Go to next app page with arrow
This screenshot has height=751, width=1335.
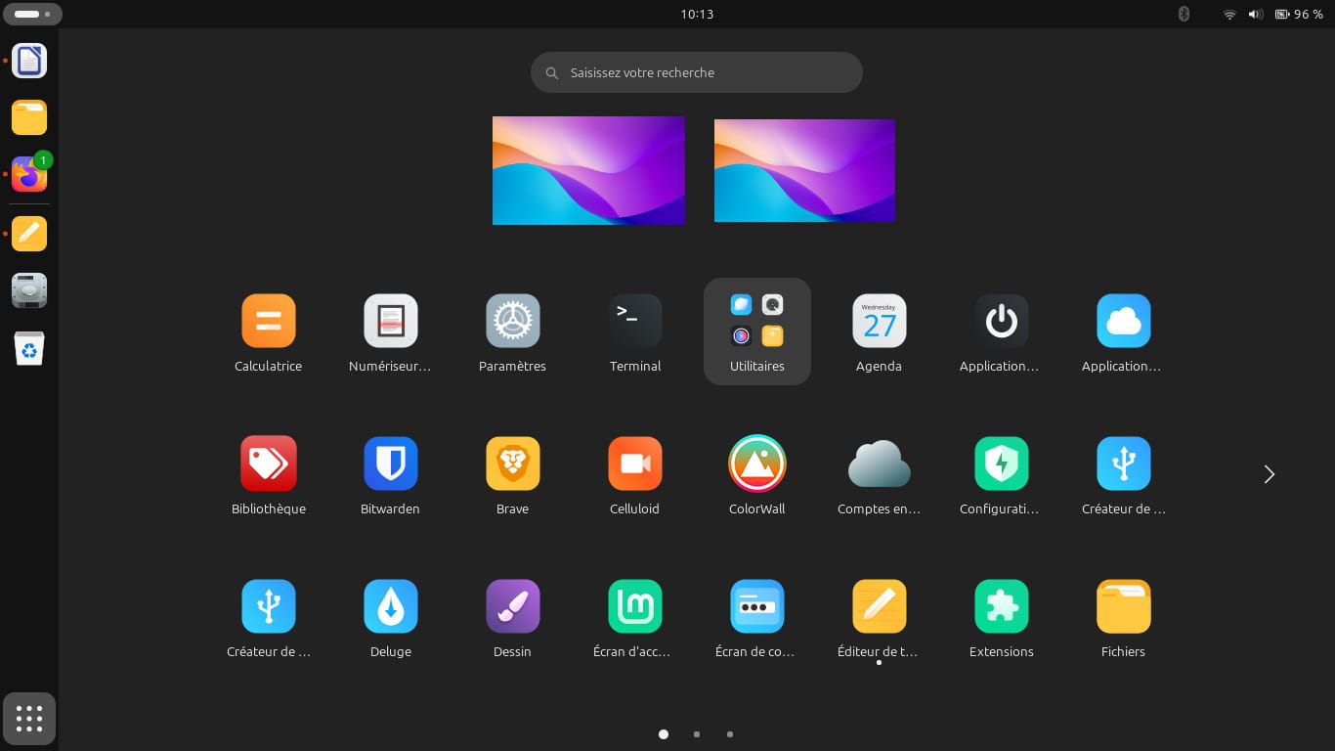coord(1269,474)
